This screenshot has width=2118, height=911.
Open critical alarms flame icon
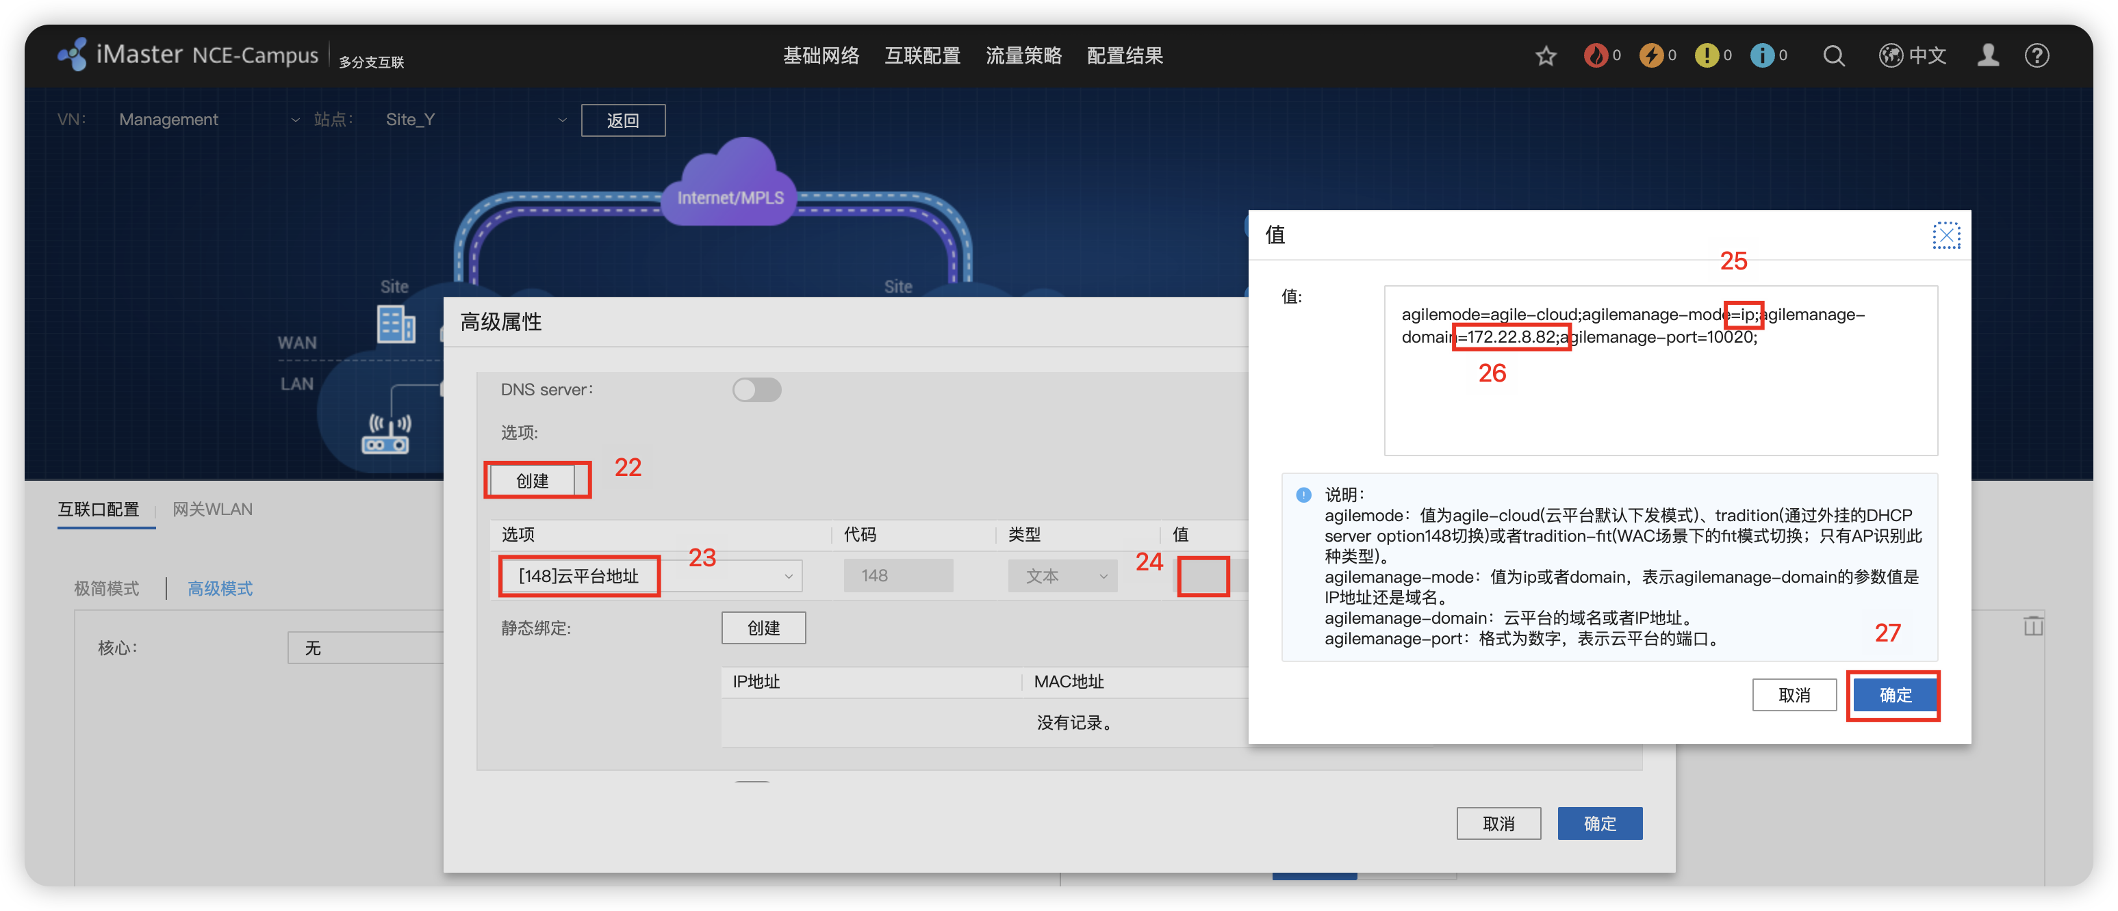pyautogui.click(x=1595, y=56)
